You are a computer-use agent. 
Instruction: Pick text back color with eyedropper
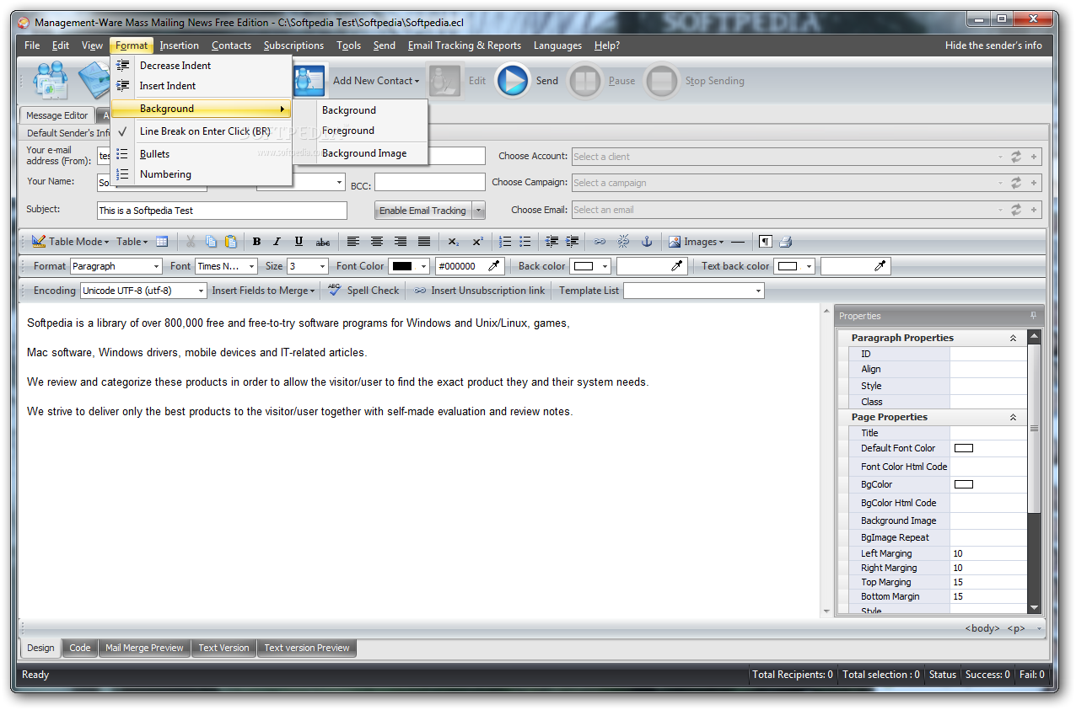pyautogui.click(x=880, y=266)
